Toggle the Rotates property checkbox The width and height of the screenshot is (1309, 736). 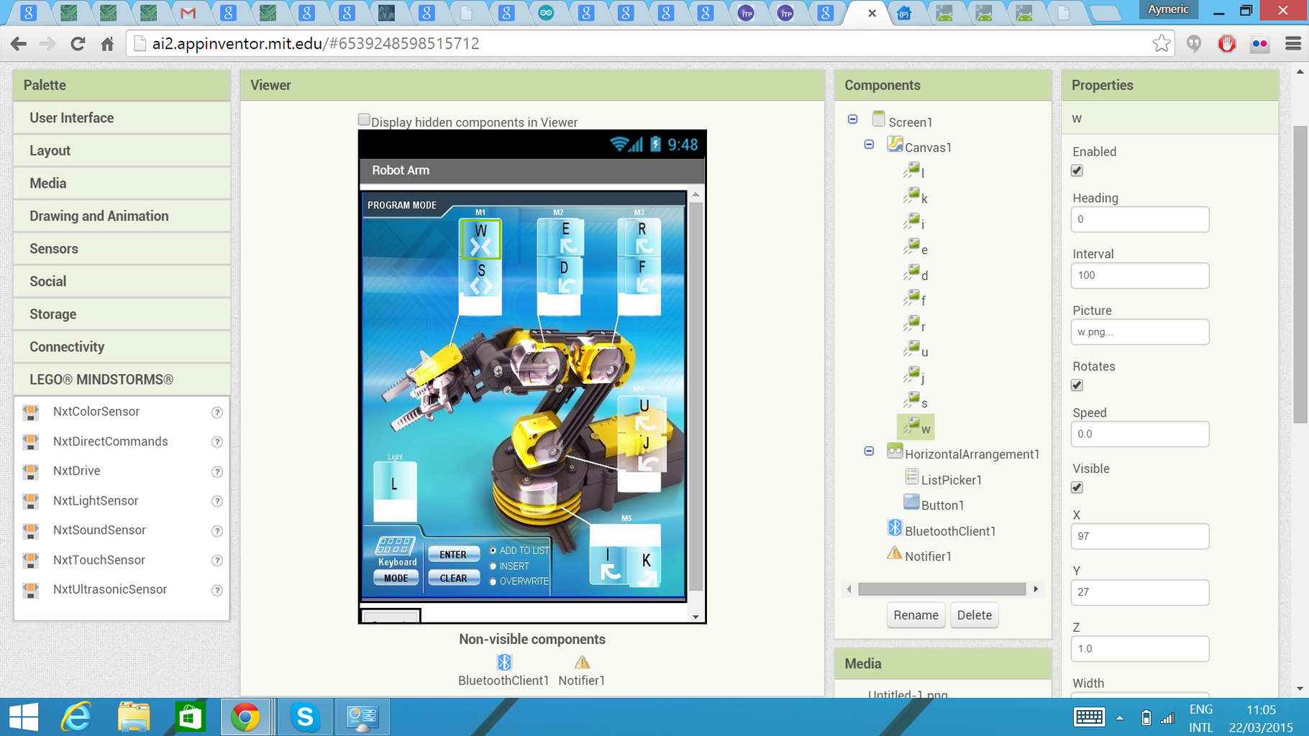(1077, 385)
